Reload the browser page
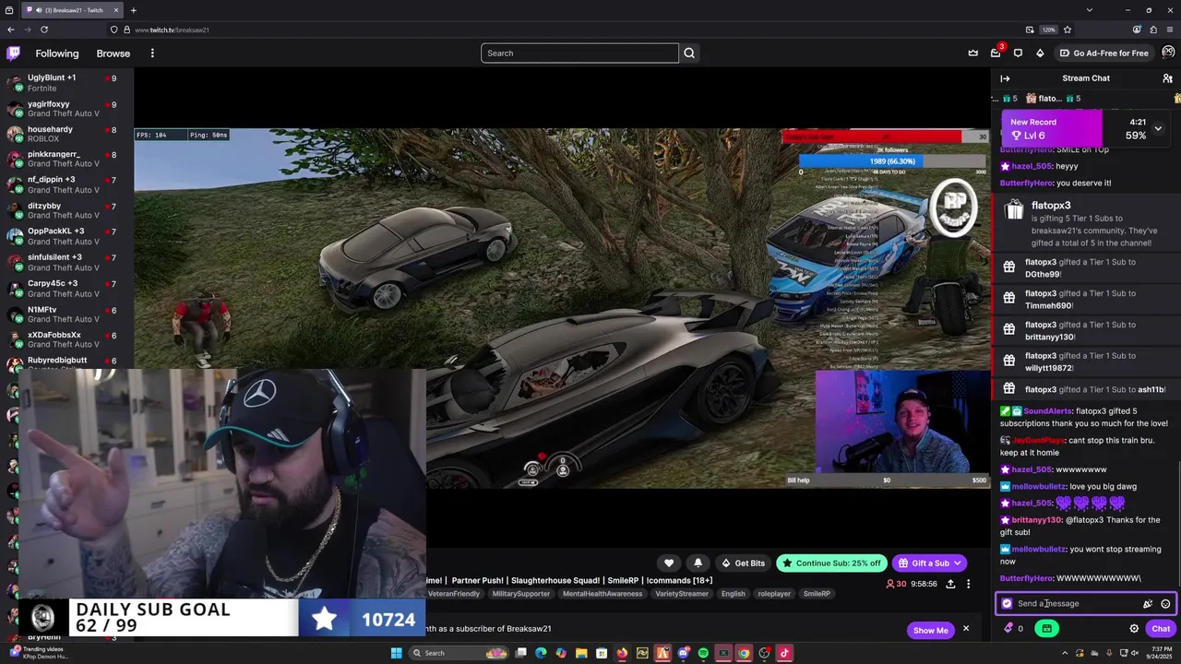 pos(43,30)
